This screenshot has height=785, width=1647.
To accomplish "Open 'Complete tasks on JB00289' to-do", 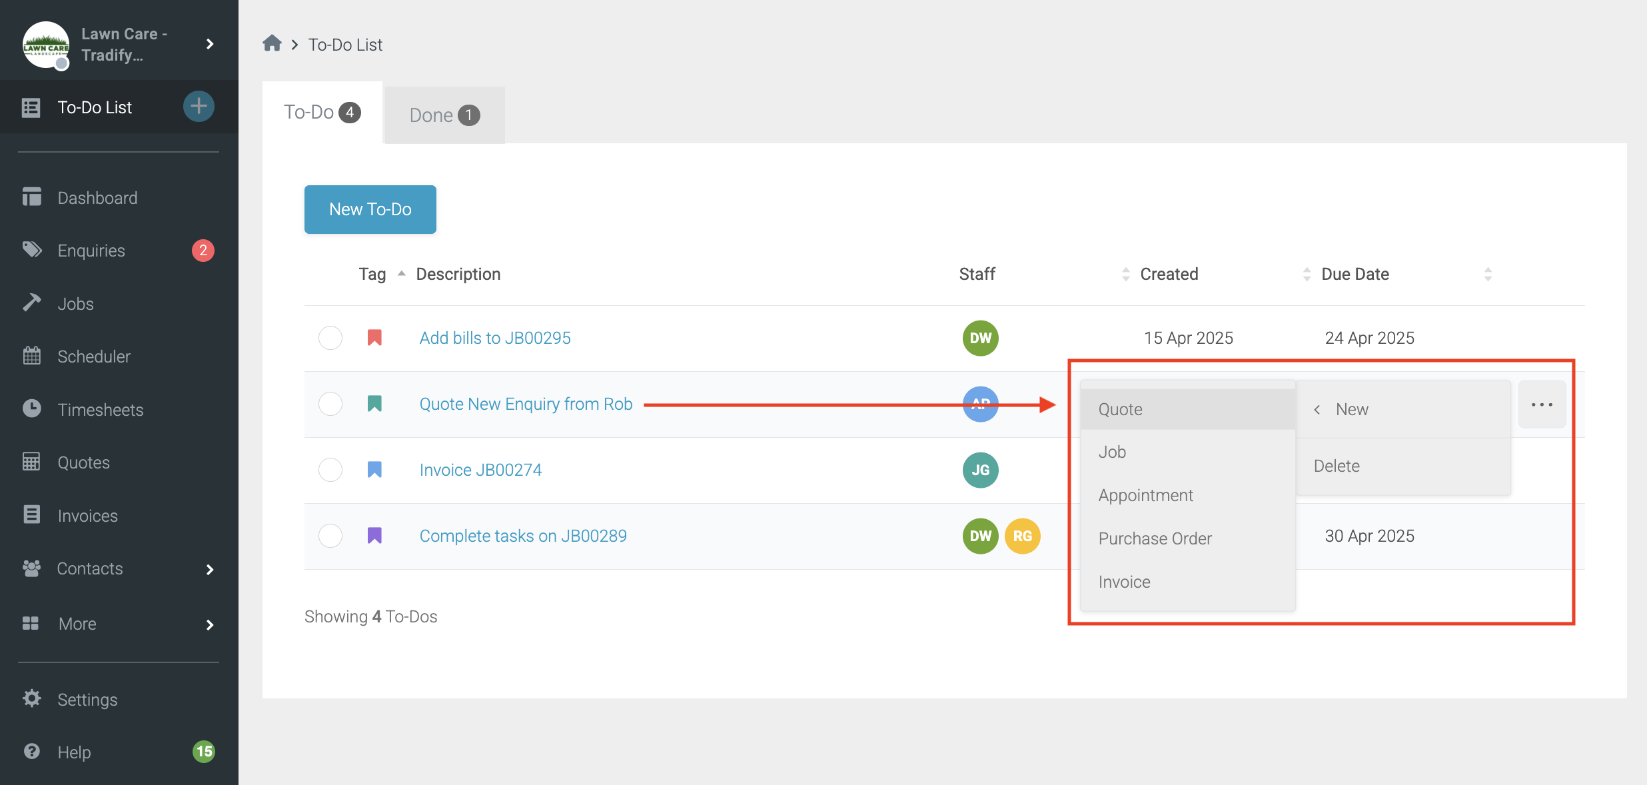I will click(x=523, y=536).
